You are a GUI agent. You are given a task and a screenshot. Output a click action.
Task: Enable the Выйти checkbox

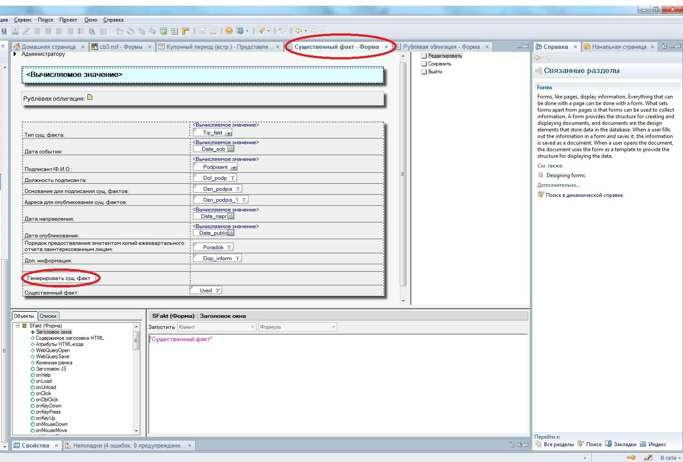pyautogui.click(x=424, y=72)
